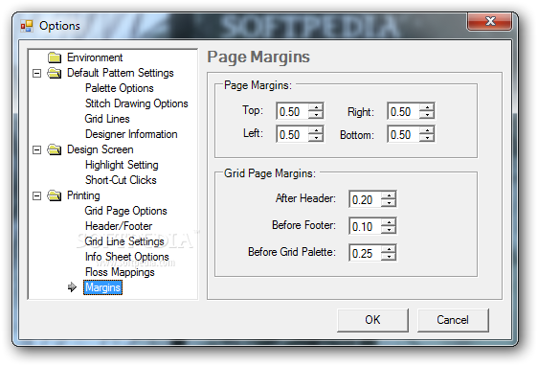This screenshot has width=538, height=366.
Task: Increase the Before Footer value
Action: tap(389, 221)
